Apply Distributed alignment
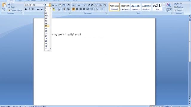This screenshot has height=107, width=191. click(x=87, y=9)
